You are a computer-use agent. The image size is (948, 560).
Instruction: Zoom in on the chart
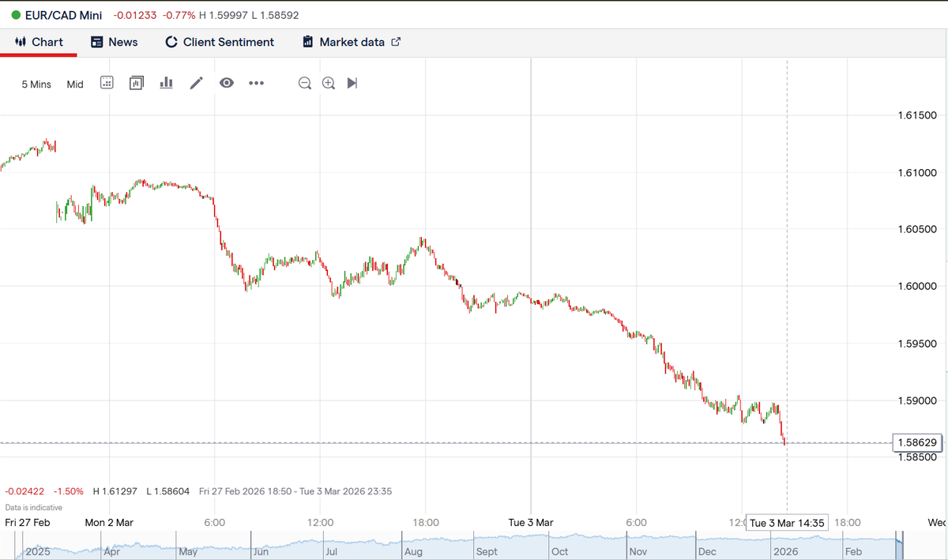pos(328,82)
